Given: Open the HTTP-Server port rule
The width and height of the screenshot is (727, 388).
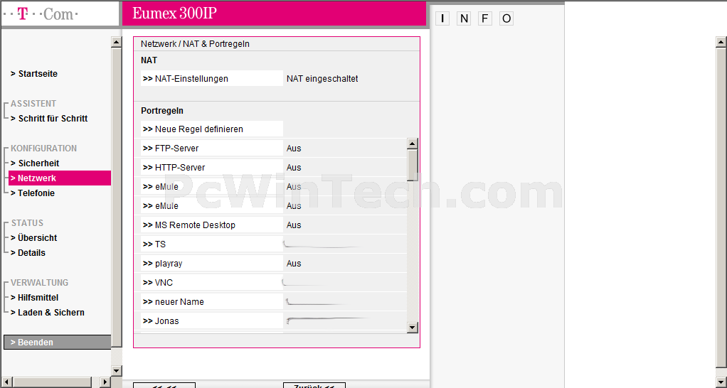Looking at the screenshot, I should (x=212, y=168).
